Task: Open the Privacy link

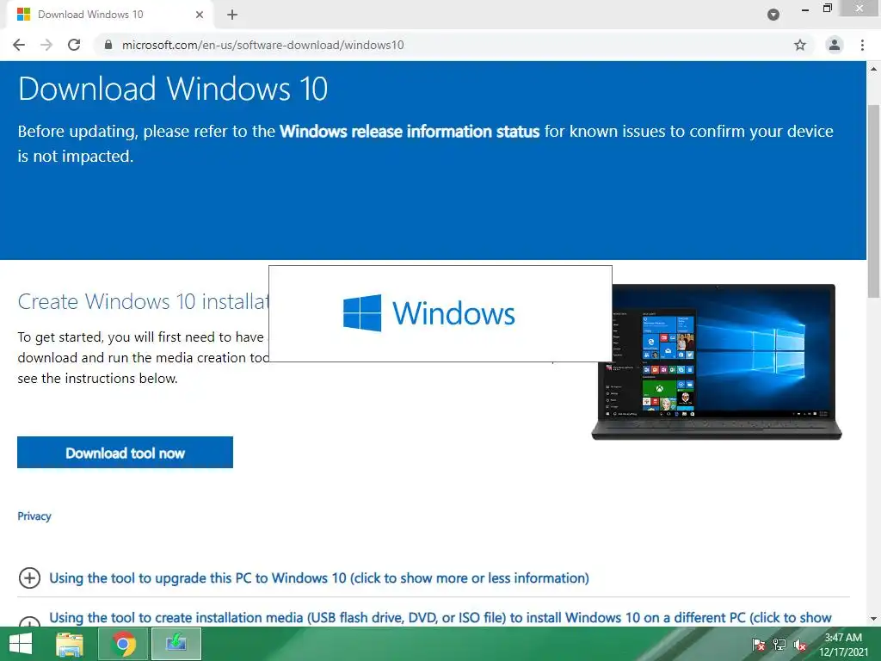Action: pyautogui.click(x=34, y=516)
